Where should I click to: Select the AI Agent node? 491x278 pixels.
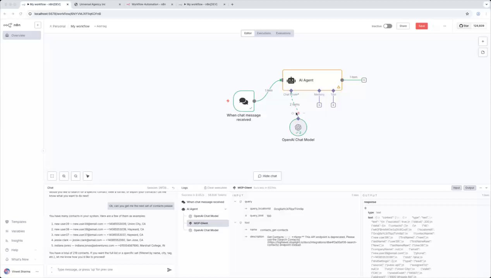point(312,80)
